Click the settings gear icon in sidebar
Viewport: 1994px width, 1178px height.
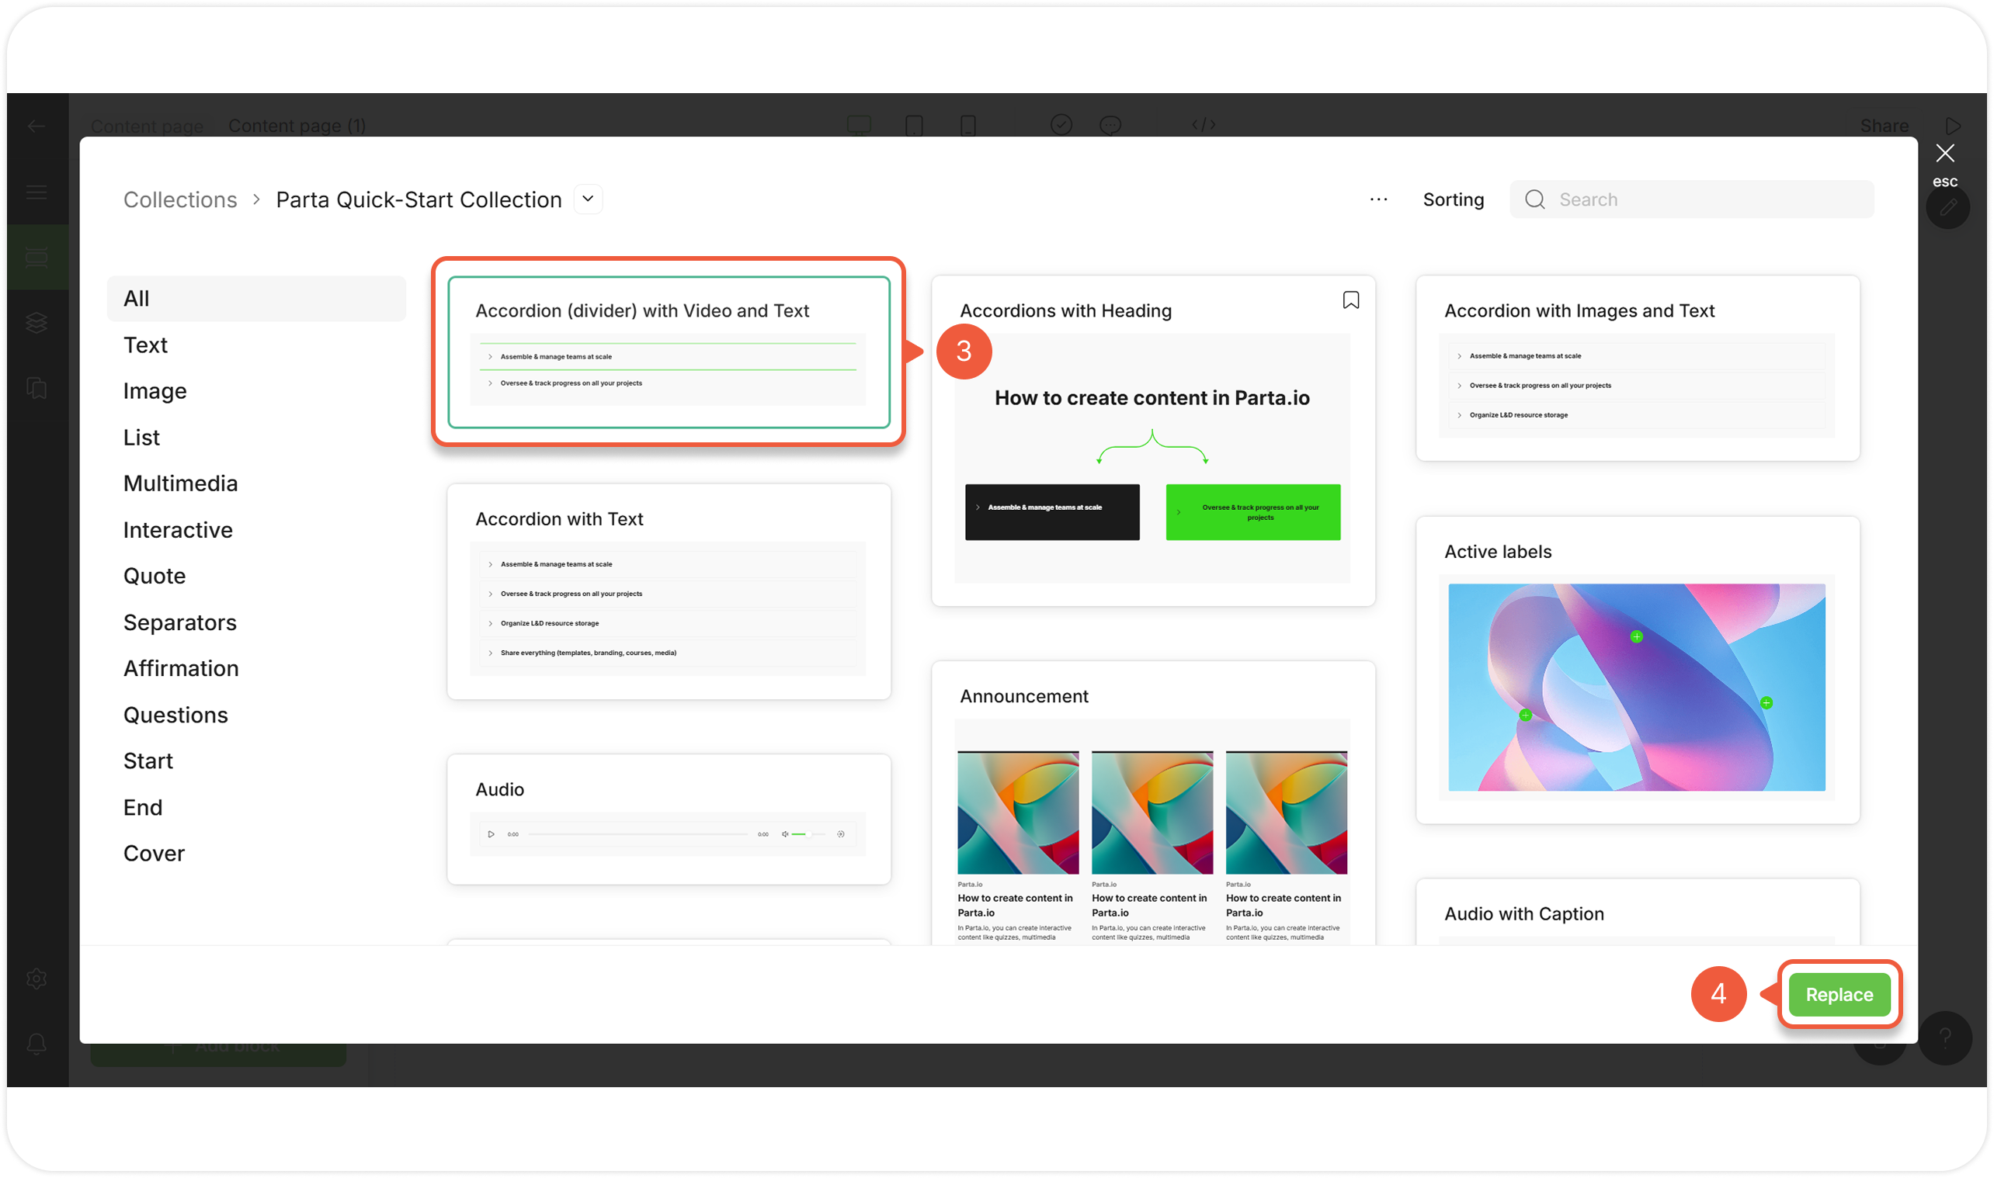(x=36, y=979)
